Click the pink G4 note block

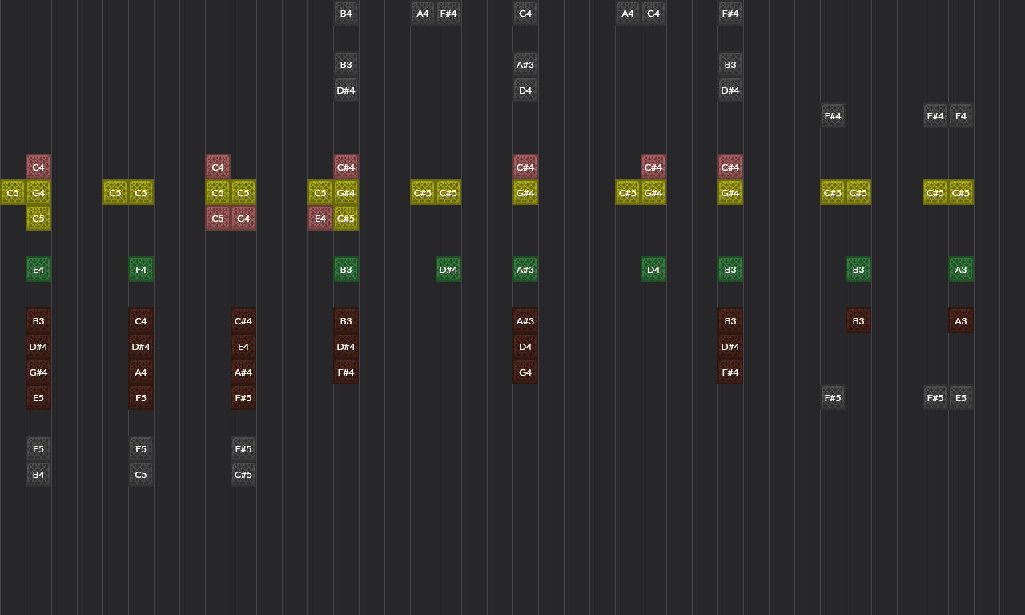click(x=243, y=219)
